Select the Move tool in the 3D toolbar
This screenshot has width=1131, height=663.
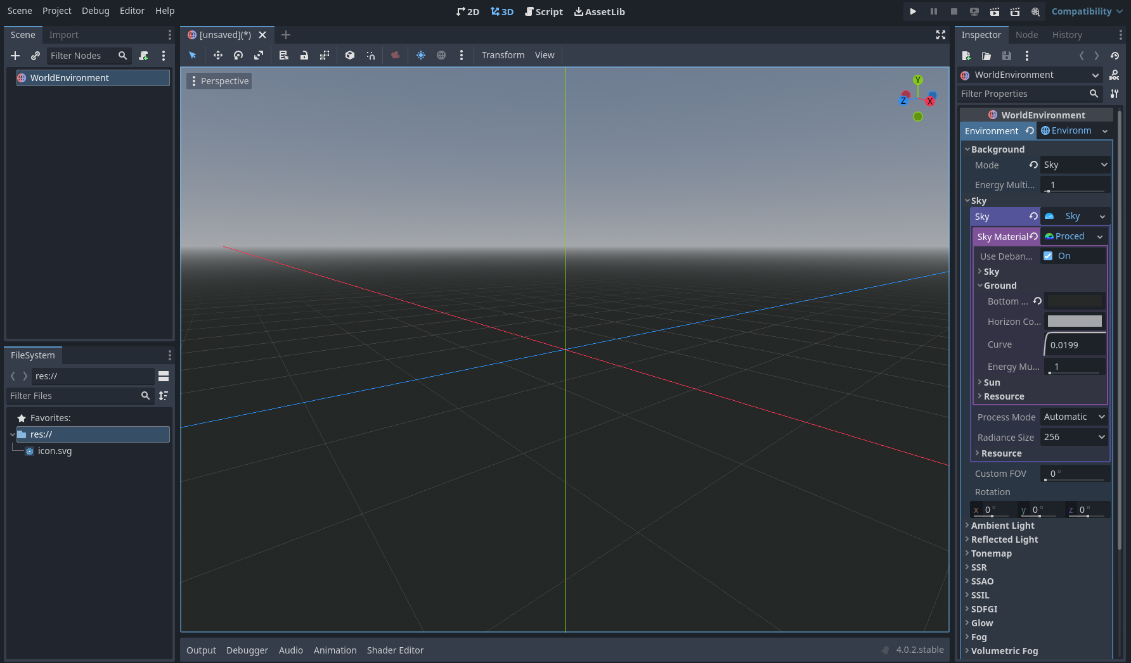217,55
